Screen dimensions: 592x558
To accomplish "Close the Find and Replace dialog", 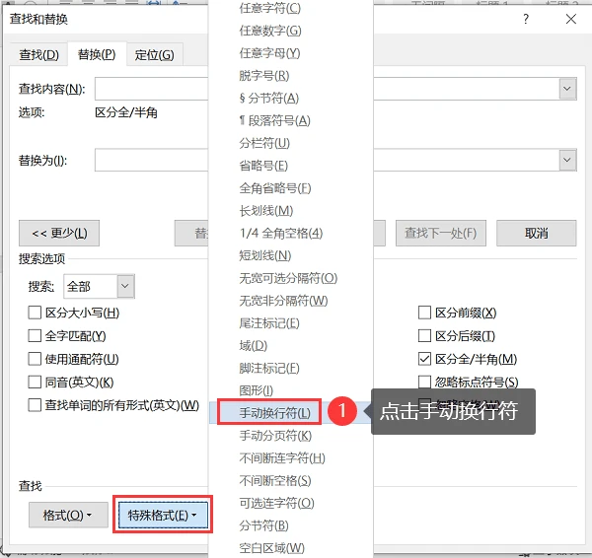I will tap(571, 19).
